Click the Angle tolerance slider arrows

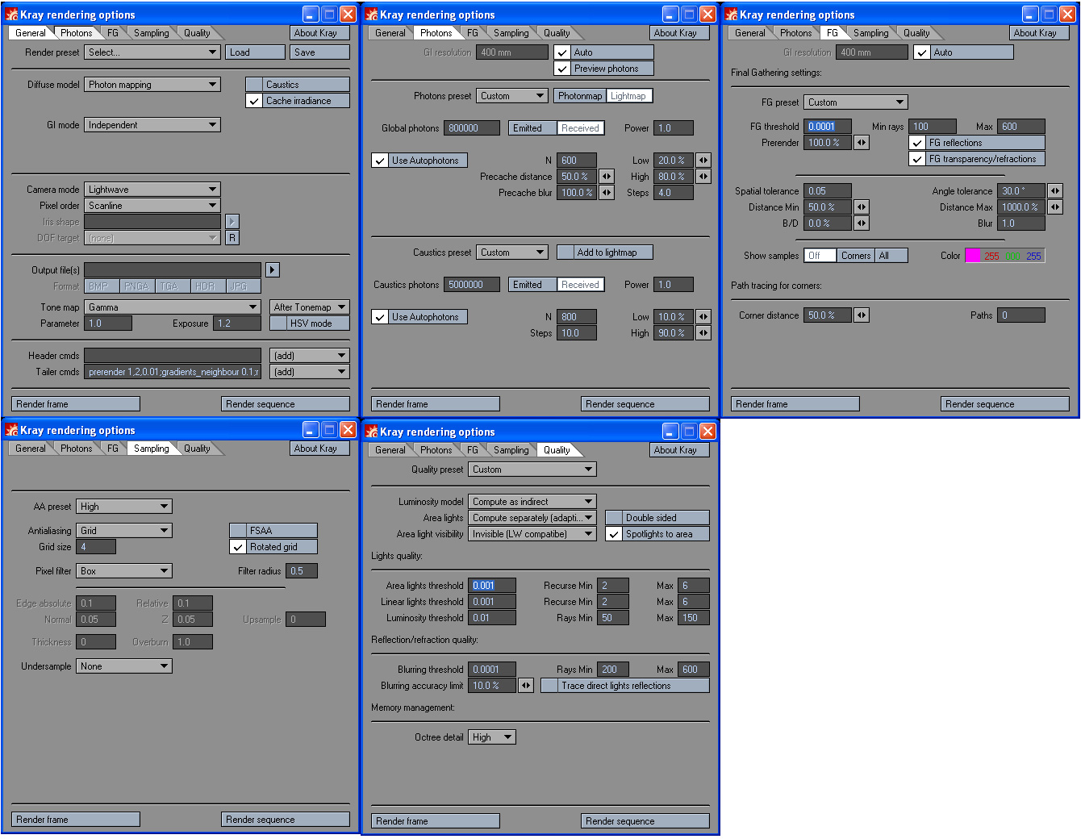click(x=1055, y=191)
